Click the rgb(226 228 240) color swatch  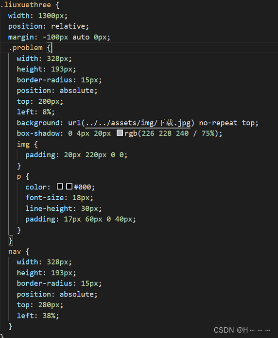pos(120,133)
